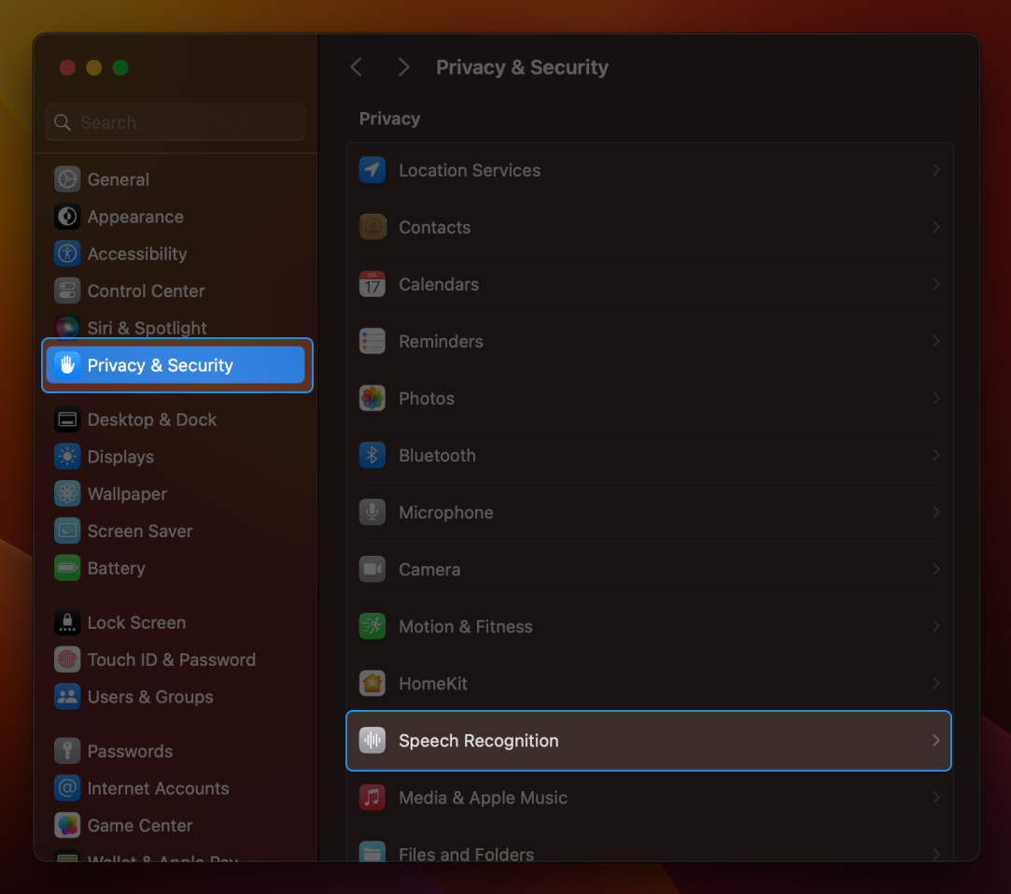Viewport: 1011px width, 894px height.
Task: Open Speech Recognition using its chevron
Action: (x=935, y=741)
